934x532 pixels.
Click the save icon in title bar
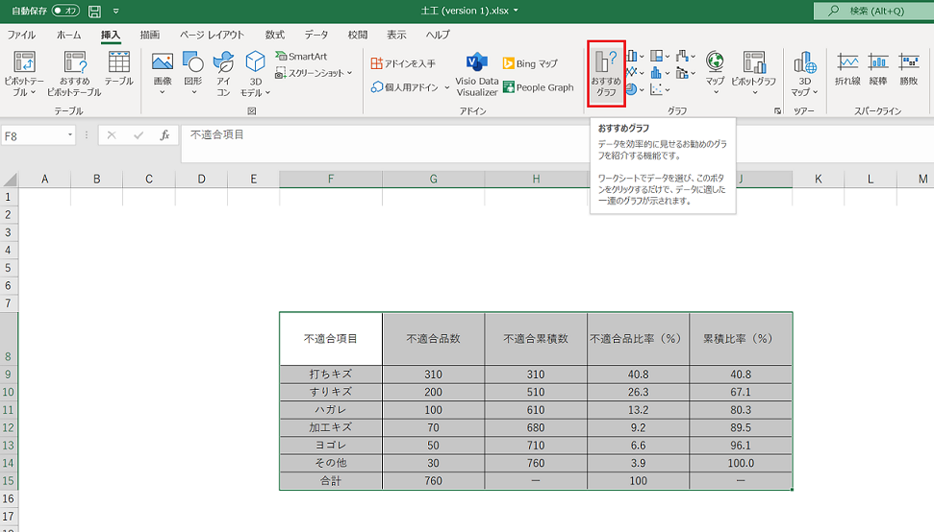tap(94, 11)
